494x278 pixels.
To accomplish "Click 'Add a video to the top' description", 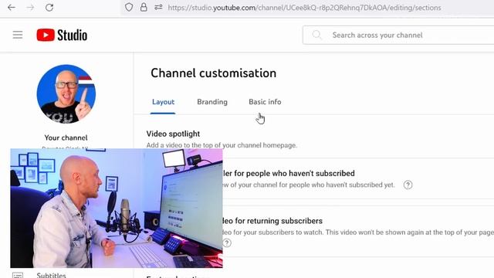I will 222,145.
